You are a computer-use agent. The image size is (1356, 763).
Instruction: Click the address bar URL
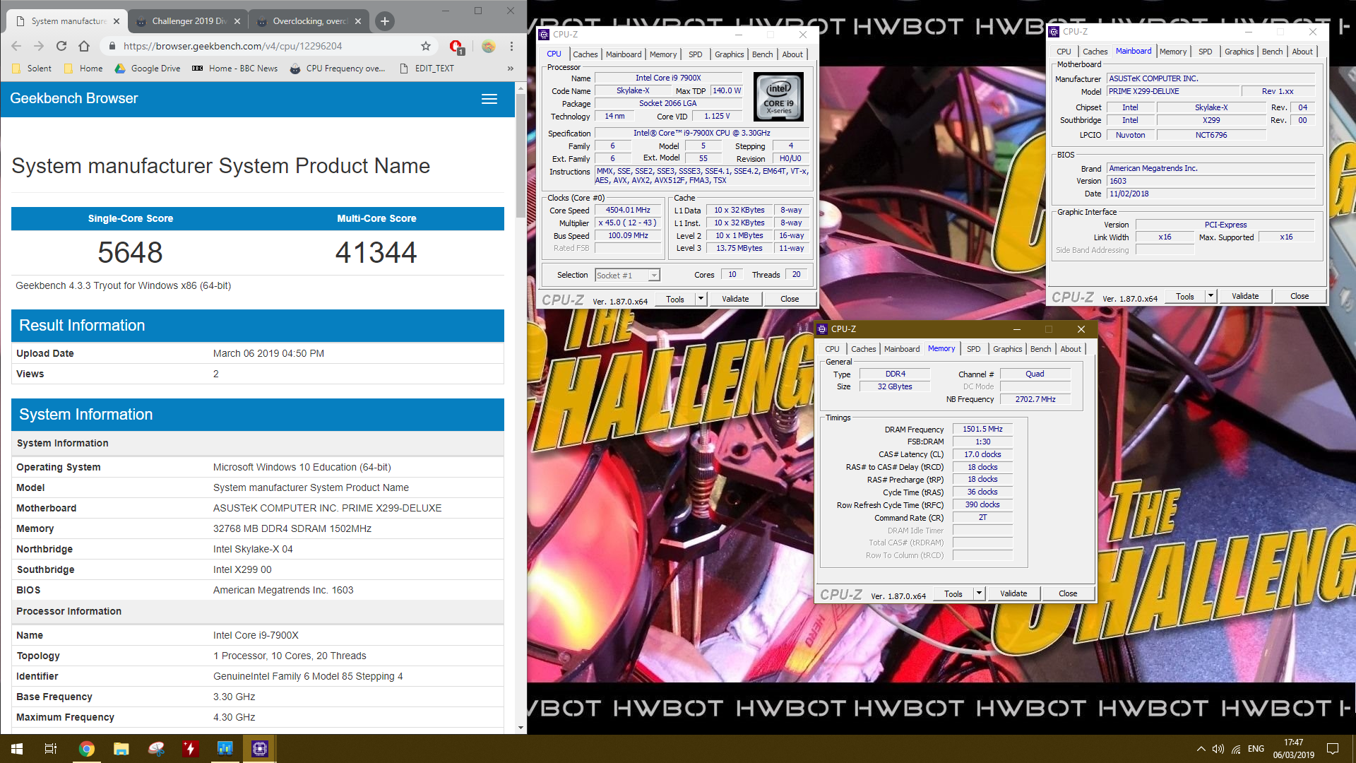coord(232,46)
